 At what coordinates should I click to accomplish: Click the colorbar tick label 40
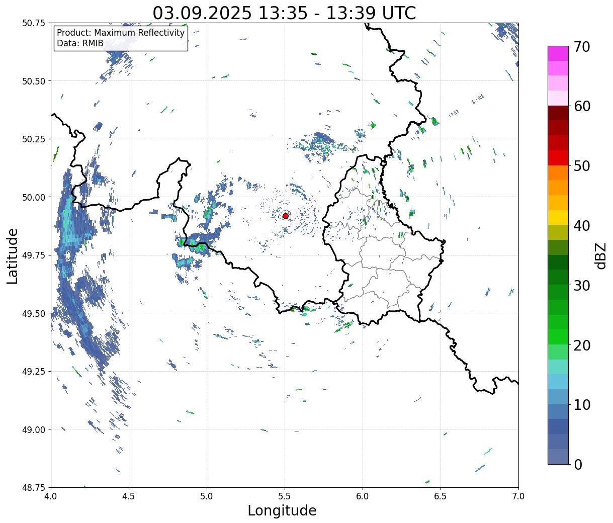(x=581, y=225)
